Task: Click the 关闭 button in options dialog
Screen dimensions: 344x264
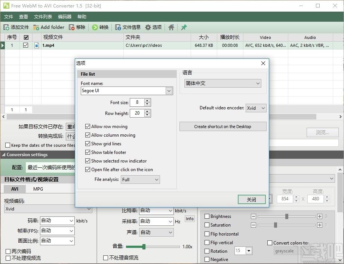Action: 252,200
